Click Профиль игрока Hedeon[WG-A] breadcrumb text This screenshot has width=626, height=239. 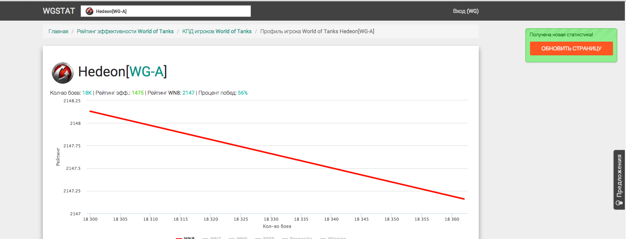[x=317, y=31]
